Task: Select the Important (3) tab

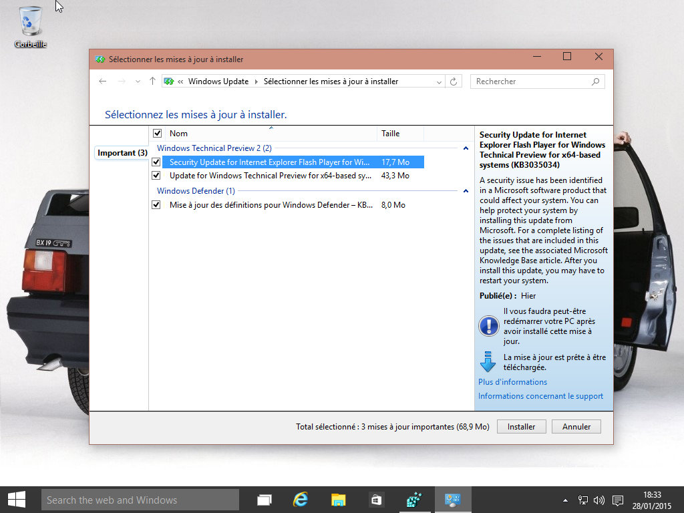Action: 122,153
